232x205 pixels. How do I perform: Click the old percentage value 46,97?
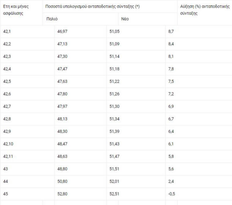(62, 32)
